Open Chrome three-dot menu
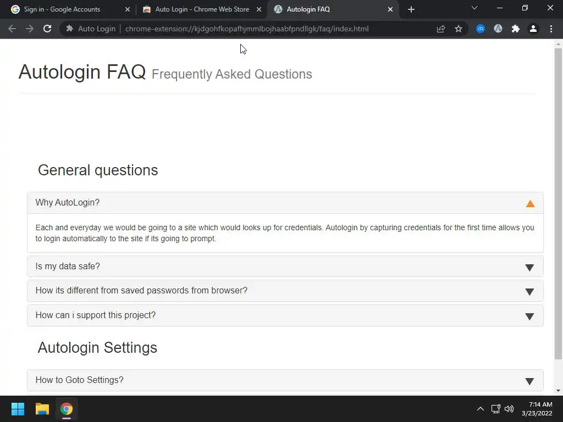 (x=551, y=29)
